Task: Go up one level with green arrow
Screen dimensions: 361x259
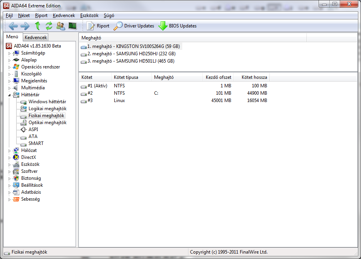Action: click(x=37, y=26)
